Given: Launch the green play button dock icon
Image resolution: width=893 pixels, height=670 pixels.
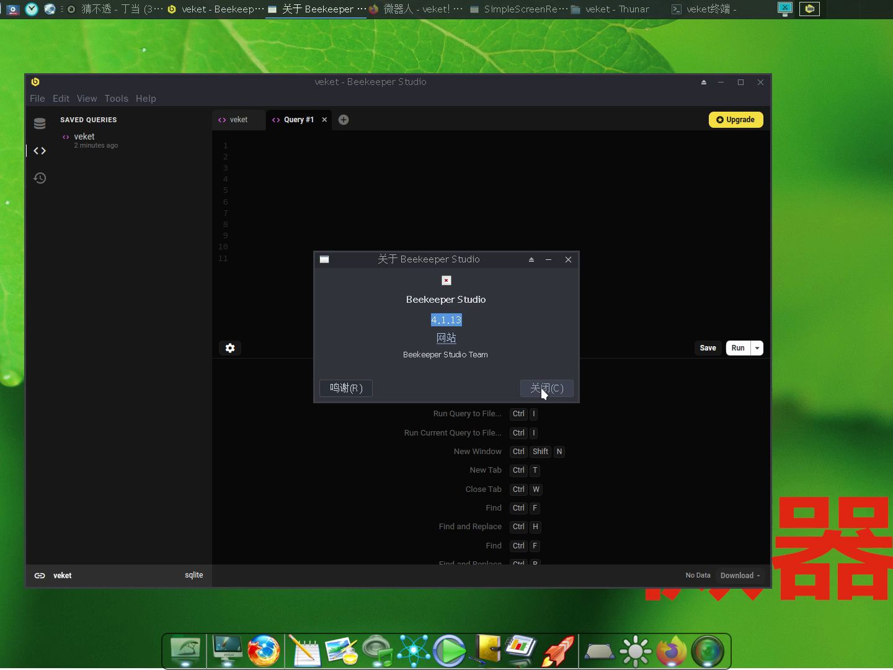Looking at the screenshot, I should point(450,651).
